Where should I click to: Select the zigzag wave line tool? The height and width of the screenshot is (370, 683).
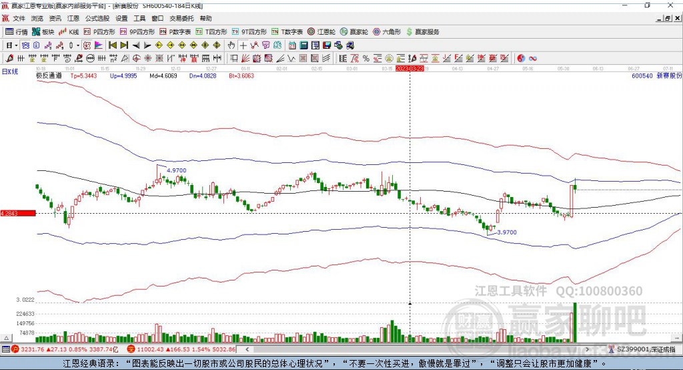pyautogui.click(x=291, y=58)
